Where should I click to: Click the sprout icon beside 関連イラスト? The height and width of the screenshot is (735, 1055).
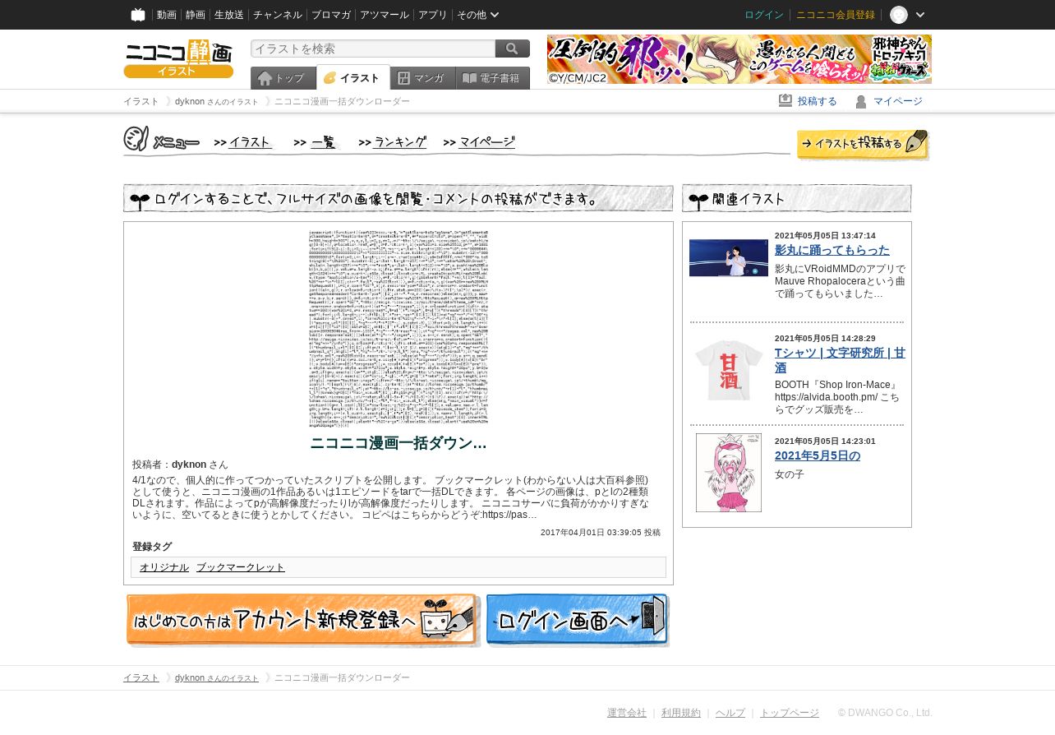(698, 200)
